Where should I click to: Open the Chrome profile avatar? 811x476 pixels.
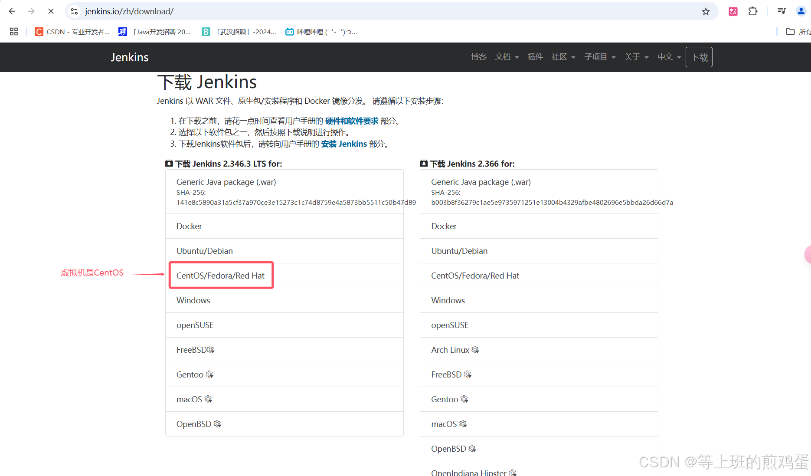801,11
